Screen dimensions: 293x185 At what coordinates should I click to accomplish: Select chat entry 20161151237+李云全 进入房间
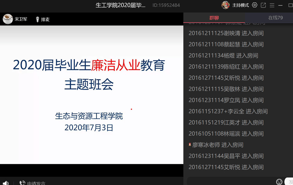click(x=228, y=111)
